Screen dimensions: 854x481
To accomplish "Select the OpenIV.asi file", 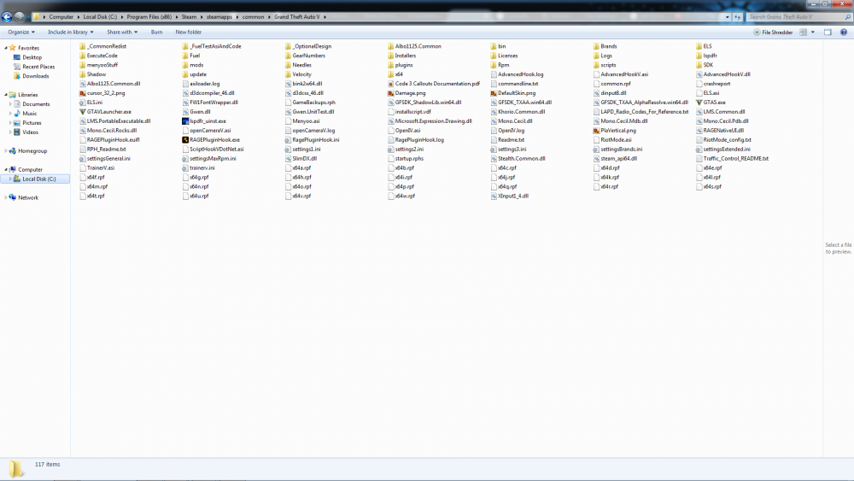I will (x=404, y=131).
